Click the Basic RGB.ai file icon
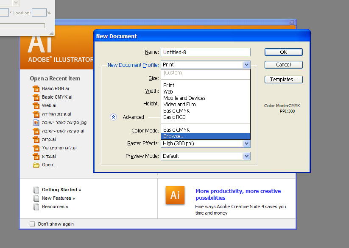 tap(36, 89)
